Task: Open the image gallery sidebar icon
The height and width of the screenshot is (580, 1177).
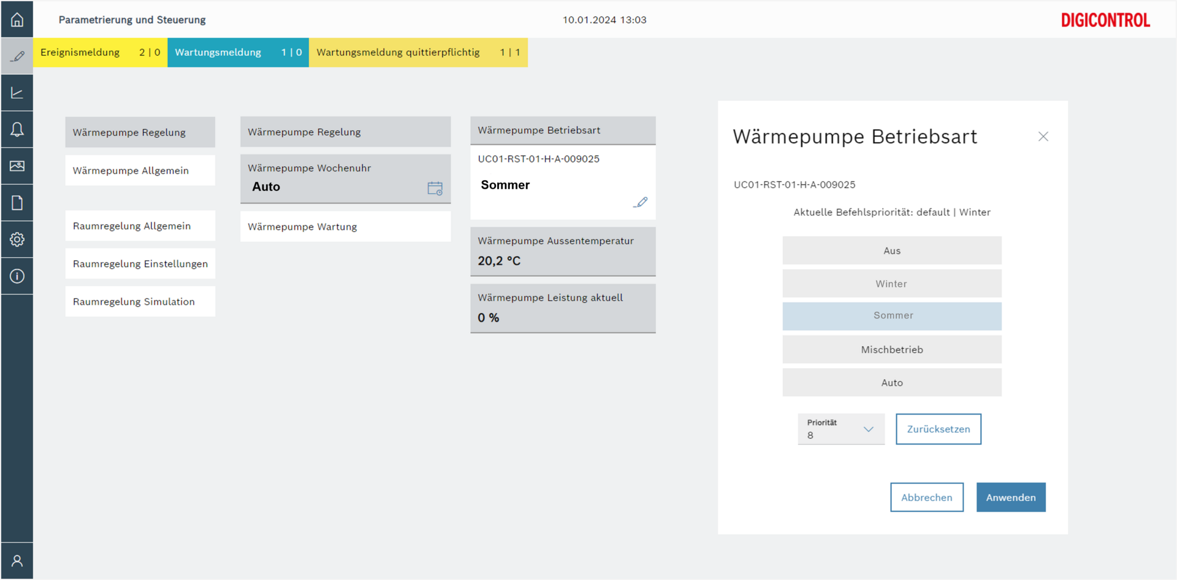Action: click(17, 166)
